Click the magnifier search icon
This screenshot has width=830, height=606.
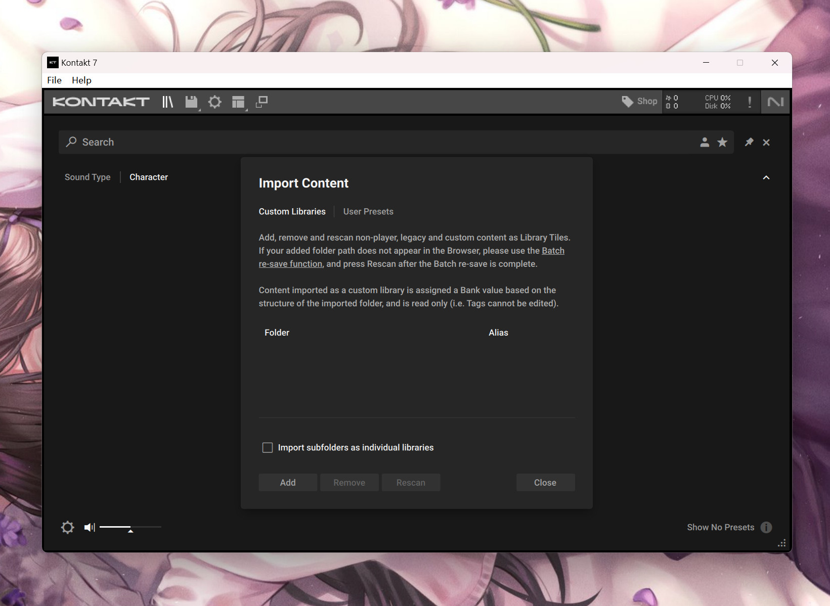click(x=71, y=142)
